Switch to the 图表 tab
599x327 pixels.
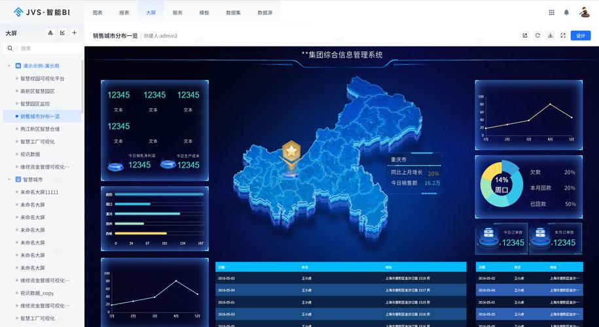98,12
